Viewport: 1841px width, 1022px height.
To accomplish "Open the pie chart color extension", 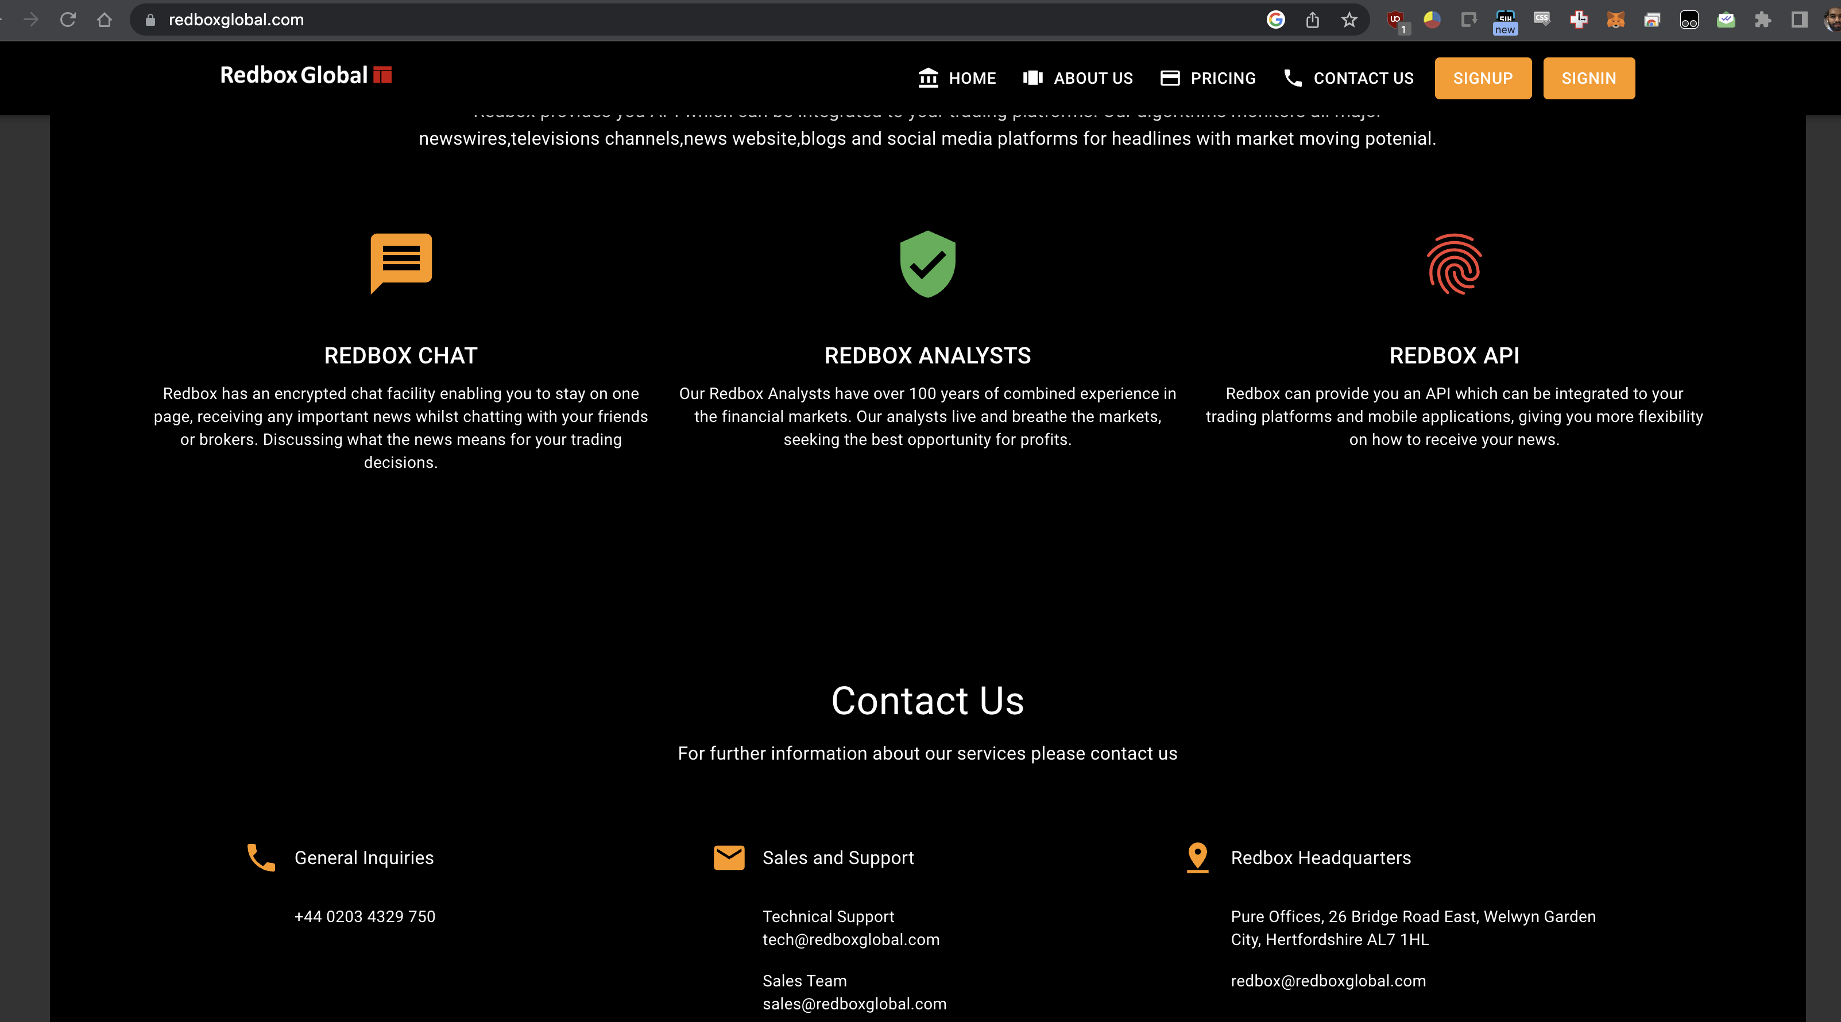I will (1432, 20).
